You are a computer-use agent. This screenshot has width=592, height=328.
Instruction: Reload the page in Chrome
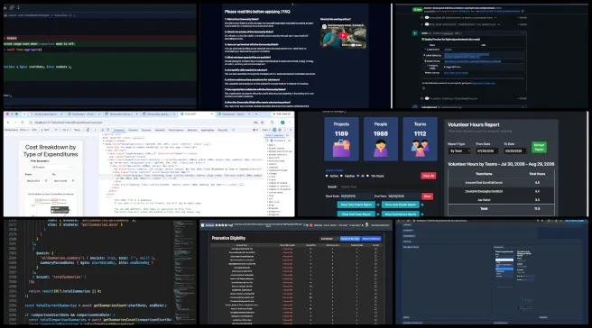click(x=22, y=123)
